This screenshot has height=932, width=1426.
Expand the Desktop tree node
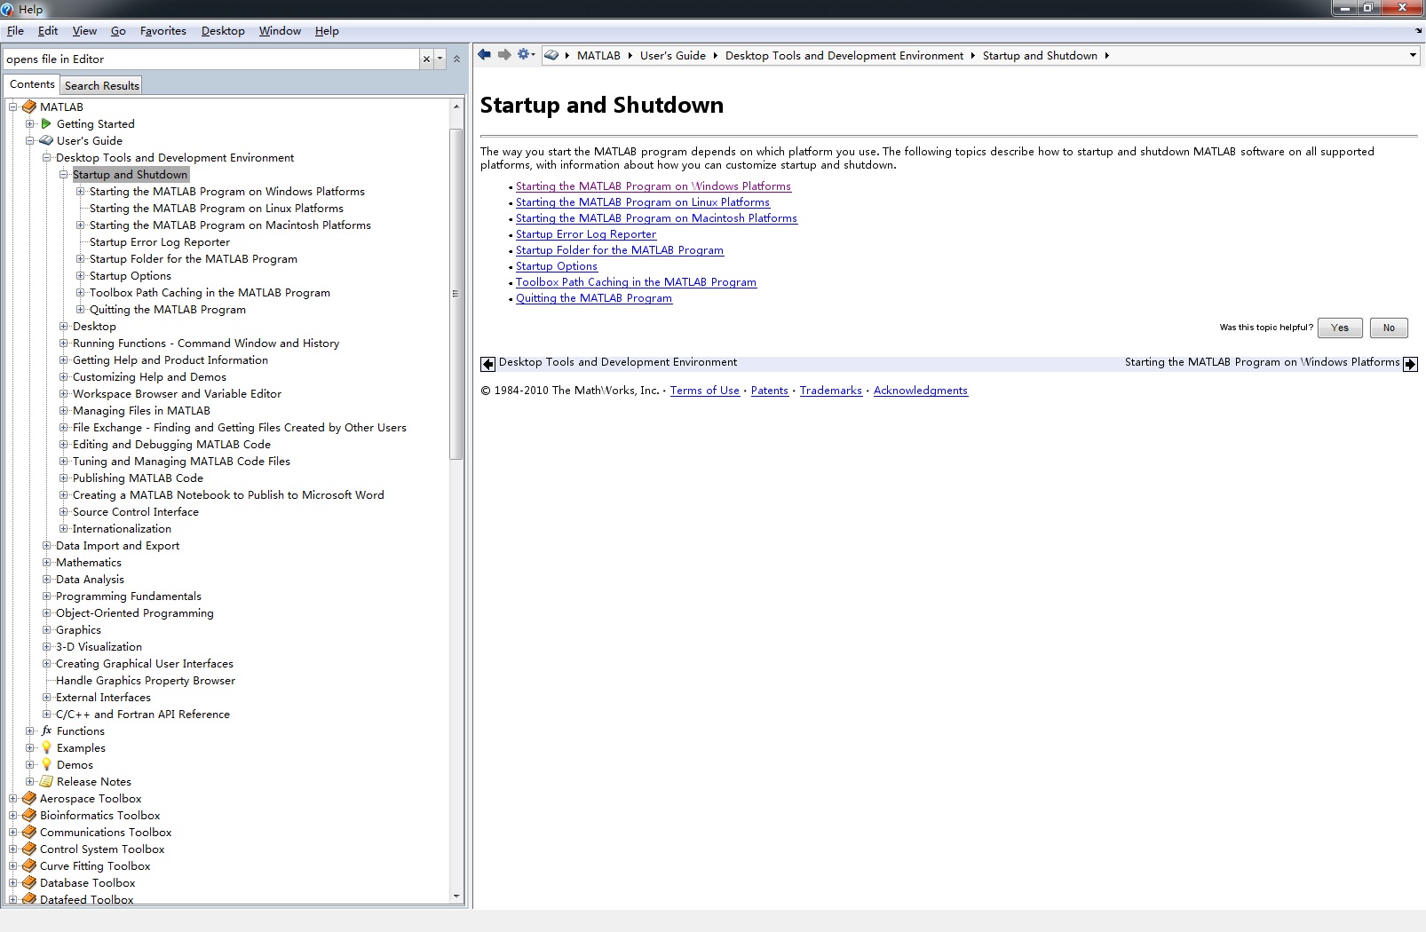click(64, 326)
